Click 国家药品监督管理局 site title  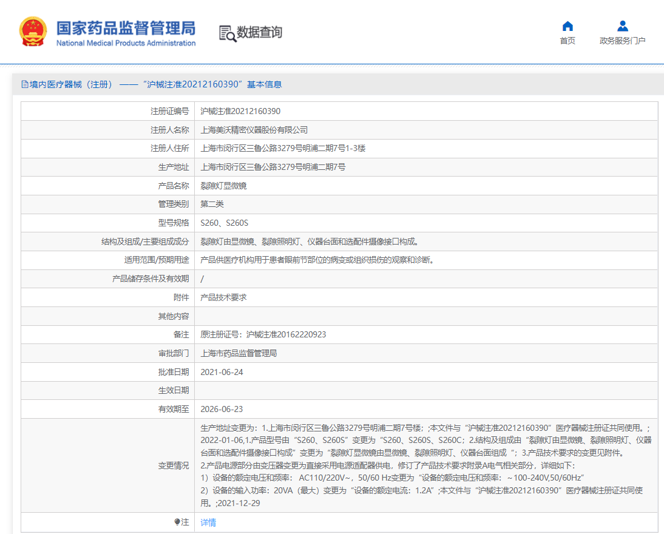pyautogui.click(x=126, y=28)
